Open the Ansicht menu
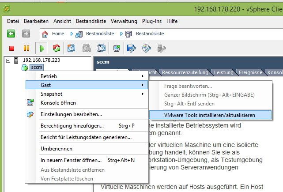 62,21
